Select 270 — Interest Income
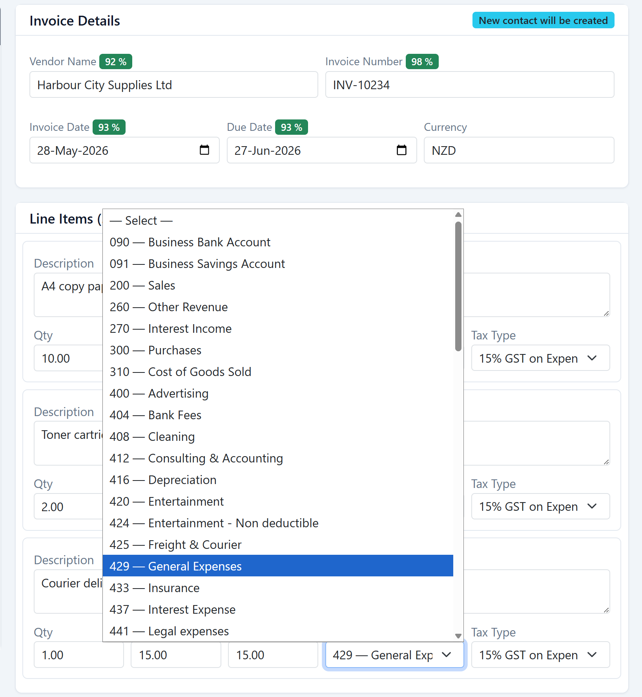The height and width of the screenshot is (697, 642). click(278, 328)
